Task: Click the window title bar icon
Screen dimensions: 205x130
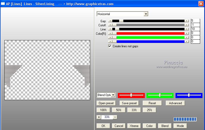Action: click(3, 4)
